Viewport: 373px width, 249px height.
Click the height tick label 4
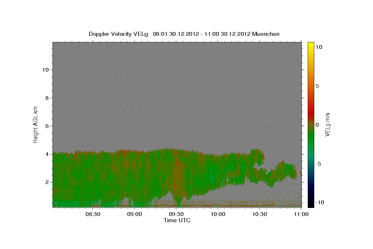[x=47, y=154]
